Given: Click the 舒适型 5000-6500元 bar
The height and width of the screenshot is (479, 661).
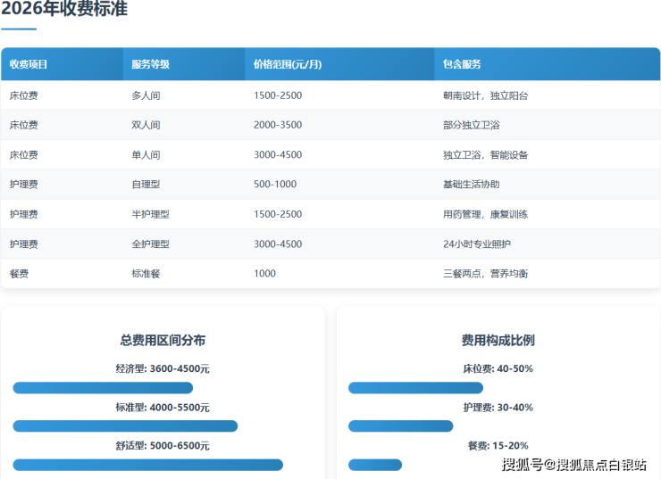Looking at the screenshot, I should (x=147, y=465).
